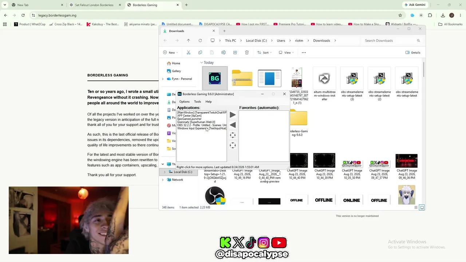Expand 'Fynn - Personal' OneDrive tree node

coord(163,79)
